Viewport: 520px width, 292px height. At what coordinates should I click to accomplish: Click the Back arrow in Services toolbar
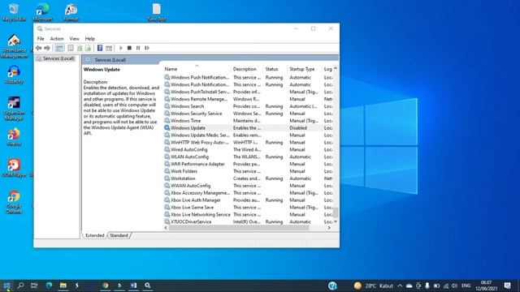click(x=38, y=48)
